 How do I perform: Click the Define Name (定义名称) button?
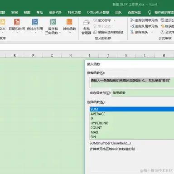pyautogui.click(x=102, y=20)
